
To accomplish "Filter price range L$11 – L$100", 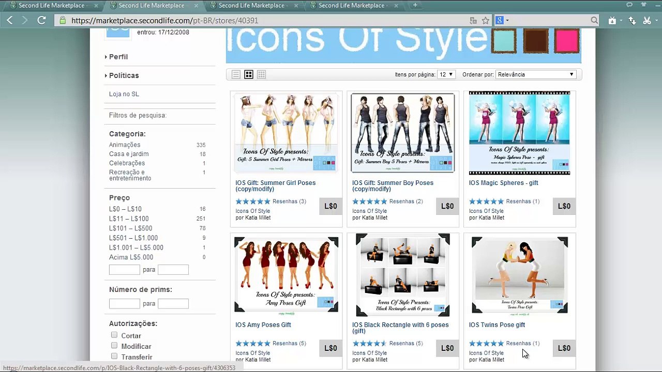I will click(129, 219).
